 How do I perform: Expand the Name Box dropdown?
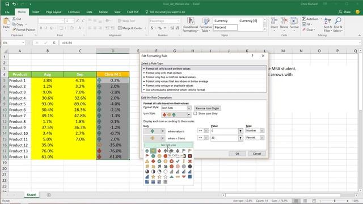coord(23,43)
